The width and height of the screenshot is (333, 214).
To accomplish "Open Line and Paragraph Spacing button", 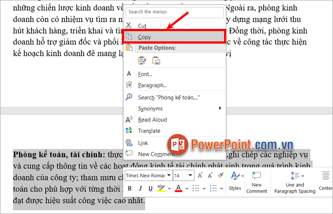I will [x=295, y=182].
